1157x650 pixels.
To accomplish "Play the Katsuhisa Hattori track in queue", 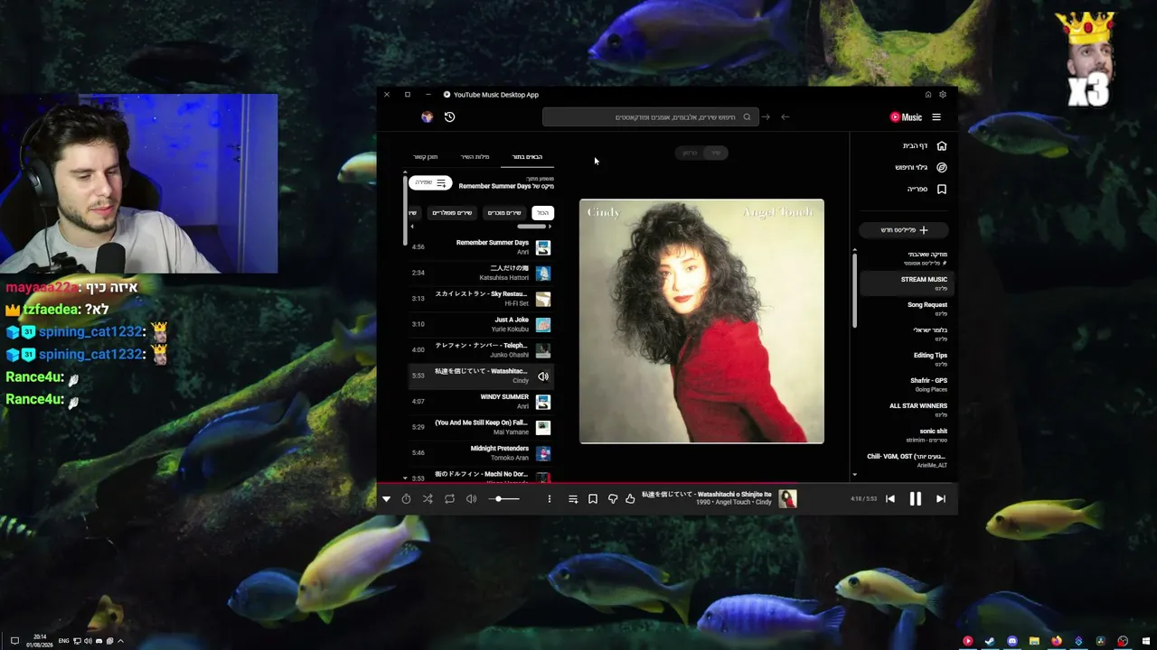I will (x=480, y=273).
